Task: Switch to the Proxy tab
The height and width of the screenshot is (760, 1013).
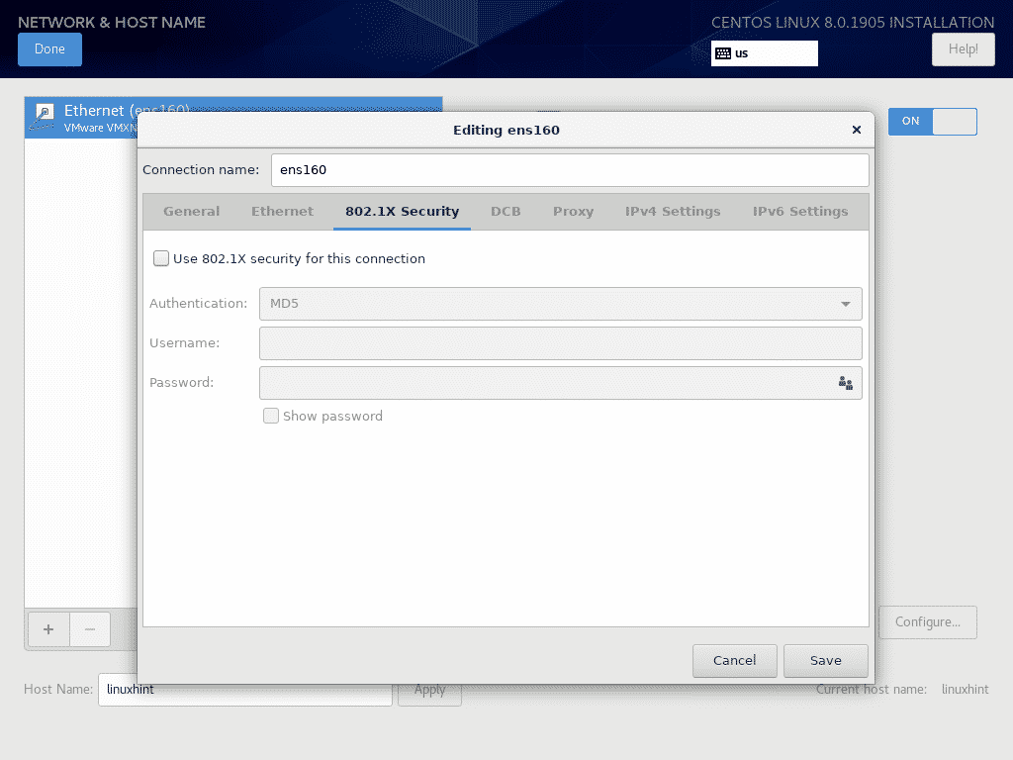Action: [573, 212]
